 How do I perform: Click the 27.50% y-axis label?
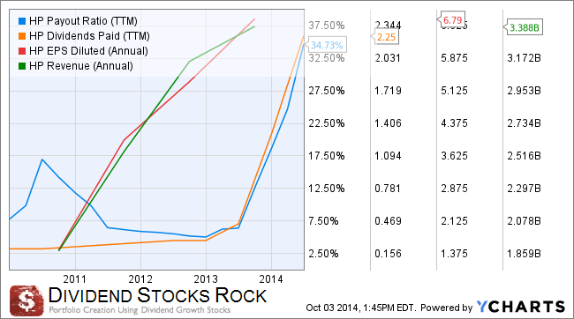(327, 91)
